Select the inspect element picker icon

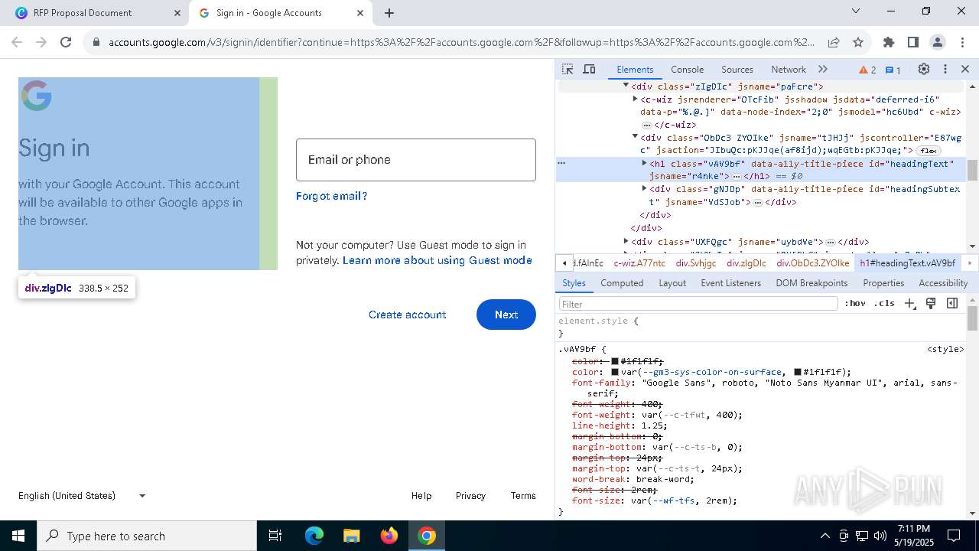tap(568, 69)
